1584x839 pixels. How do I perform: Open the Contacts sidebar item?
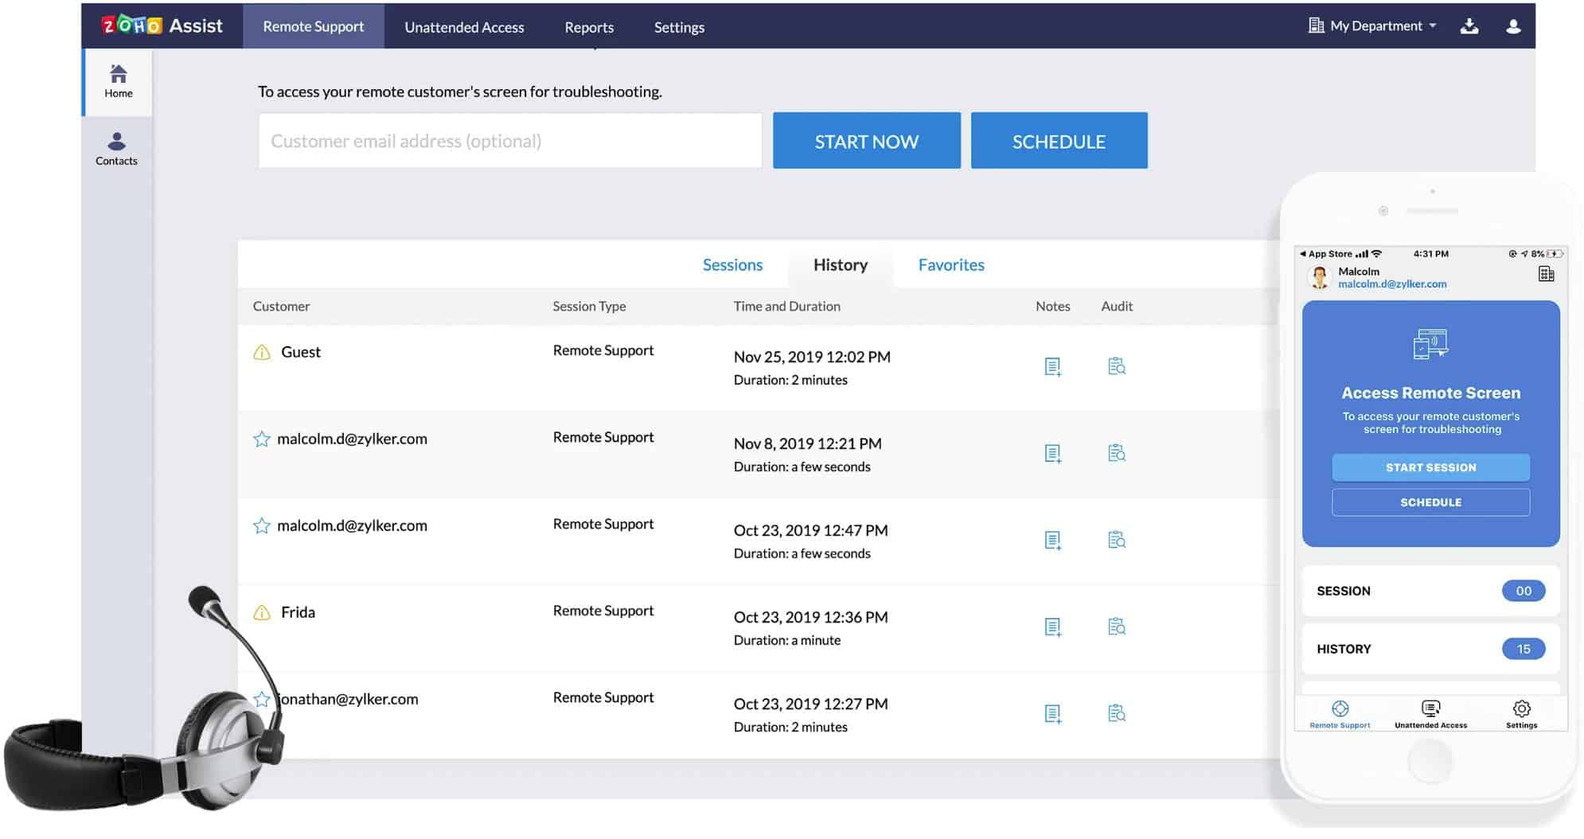coord(117,149)
